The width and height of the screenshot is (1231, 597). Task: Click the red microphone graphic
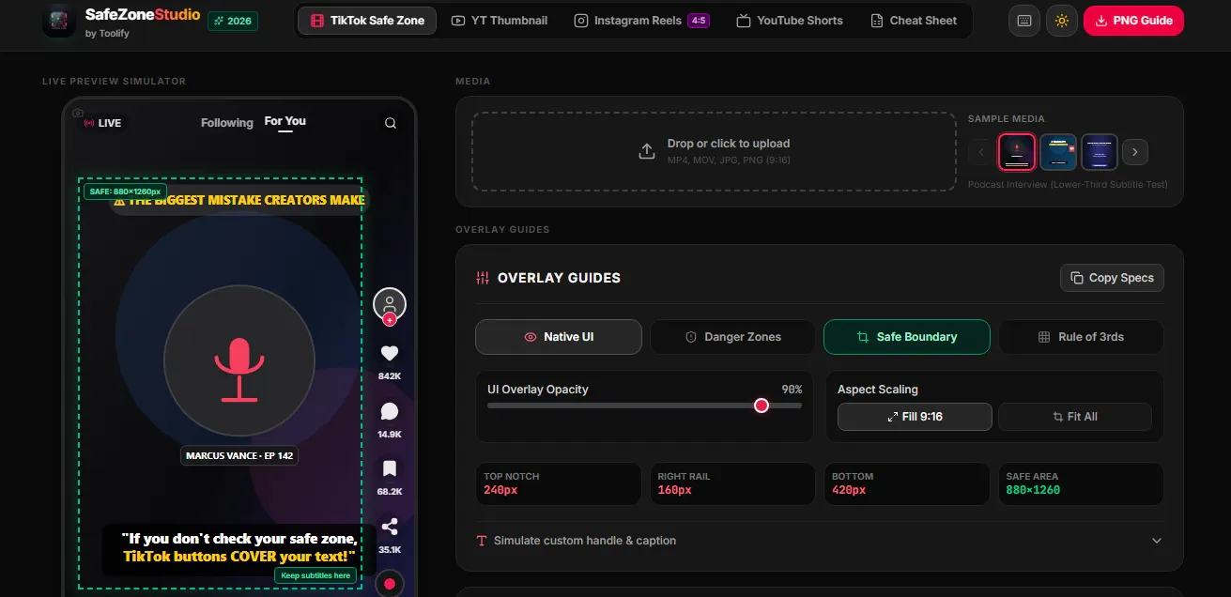(x=239, y=369)
